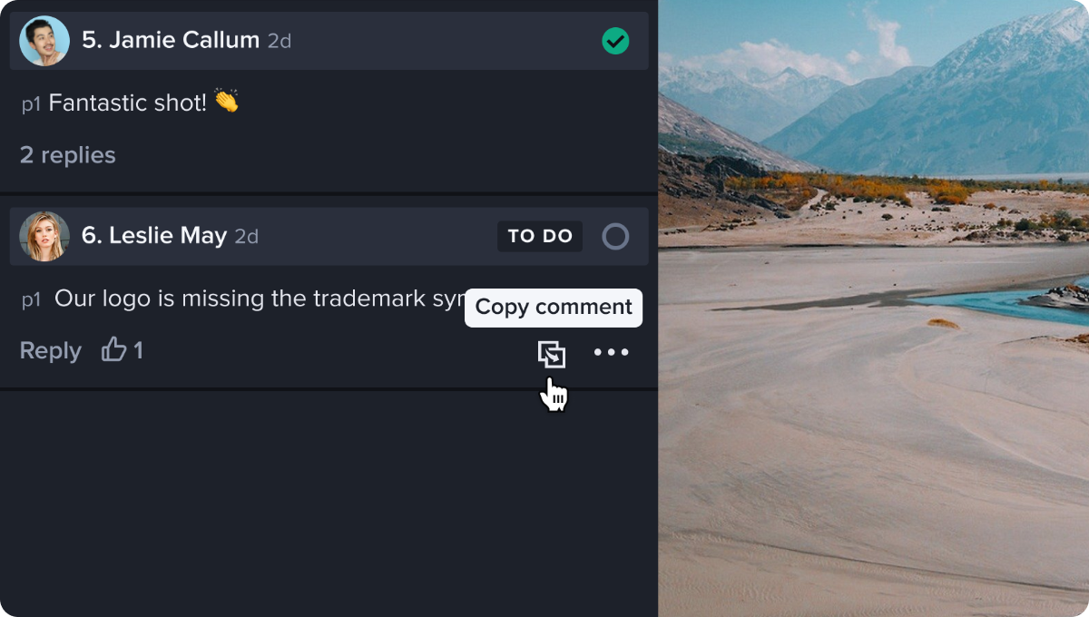
Task: Open the three-dot more options menu
Action: coord(611,352)
